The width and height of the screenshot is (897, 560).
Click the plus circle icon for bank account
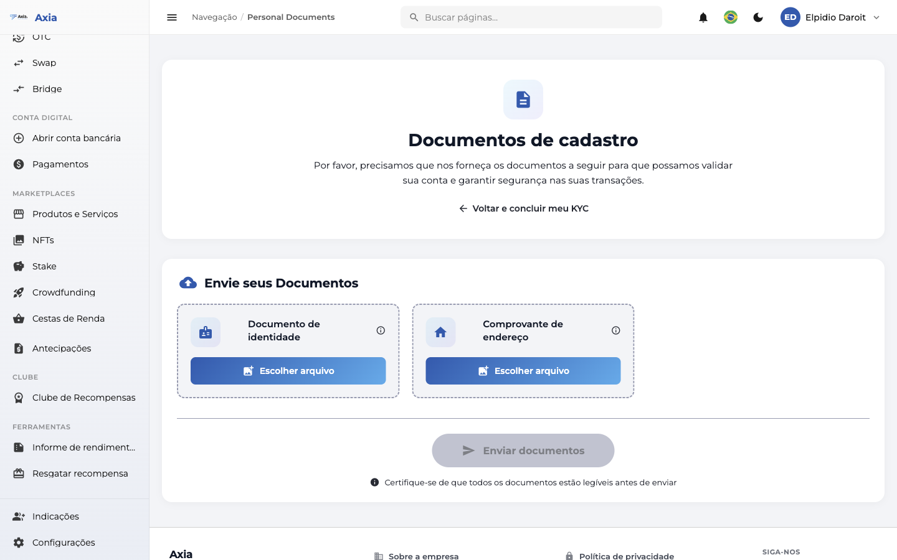pos(19,138)
